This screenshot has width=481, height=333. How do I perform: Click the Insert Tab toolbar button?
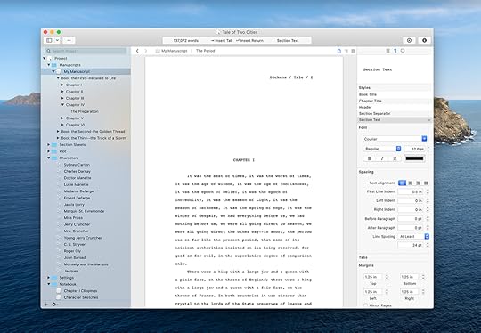pyautogui.click(x=222, y=40)
